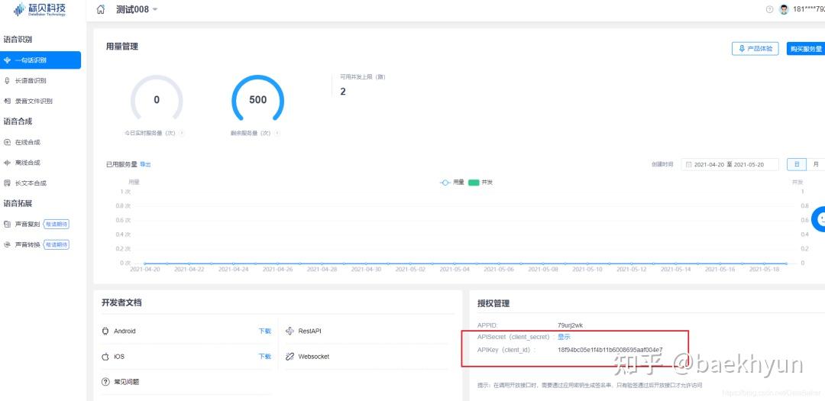Click the icon beside 录音文件识别

(7, 101)
